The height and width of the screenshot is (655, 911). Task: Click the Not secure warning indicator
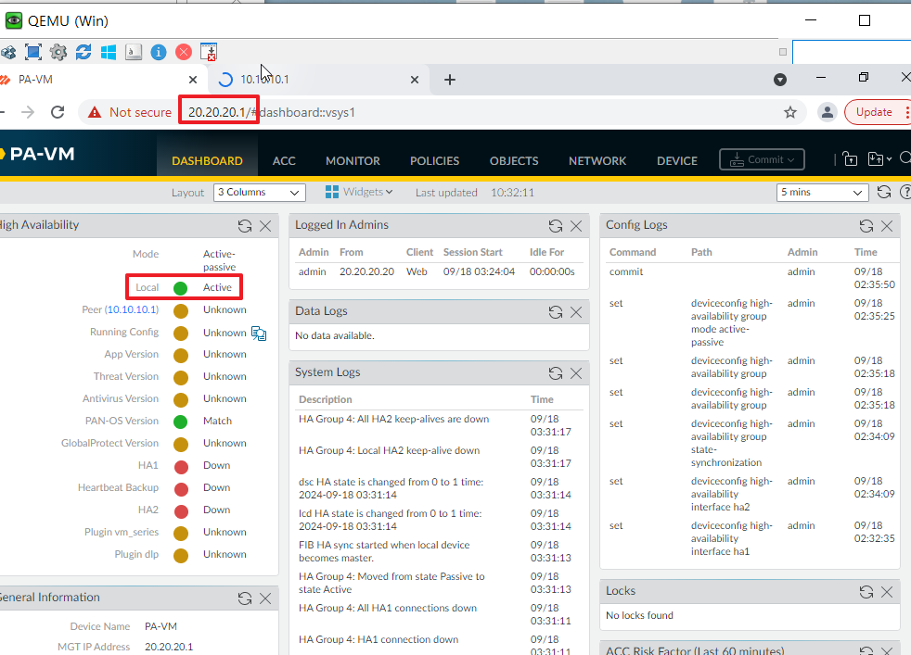click(130, 112)
